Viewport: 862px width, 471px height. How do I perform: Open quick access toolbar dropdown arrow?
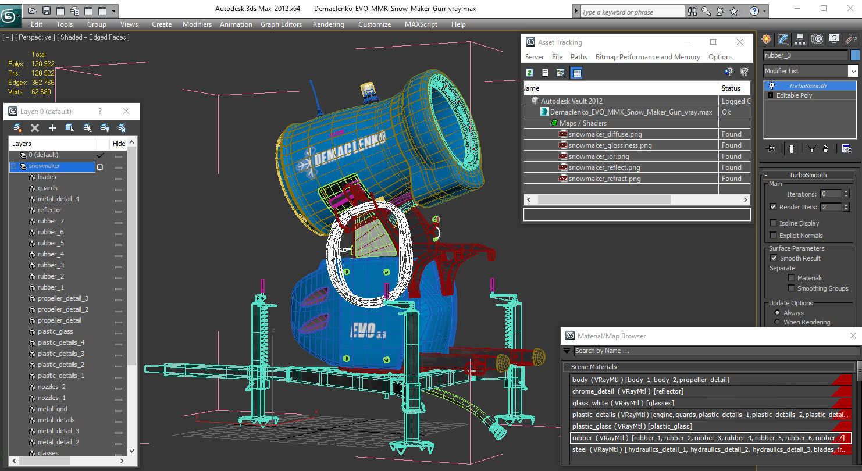pyautogui.click(x=113, y=10)
